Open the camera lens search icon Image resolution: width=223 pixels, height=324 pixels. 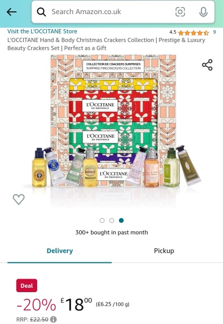180,12
